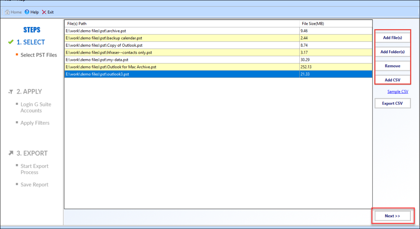Select the Login G Suite Accounts step

click(35, 108)
